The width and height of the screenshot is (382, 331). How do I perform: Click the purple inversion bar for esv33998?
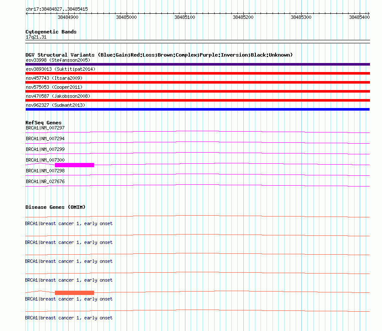click(x=197, y=64)
